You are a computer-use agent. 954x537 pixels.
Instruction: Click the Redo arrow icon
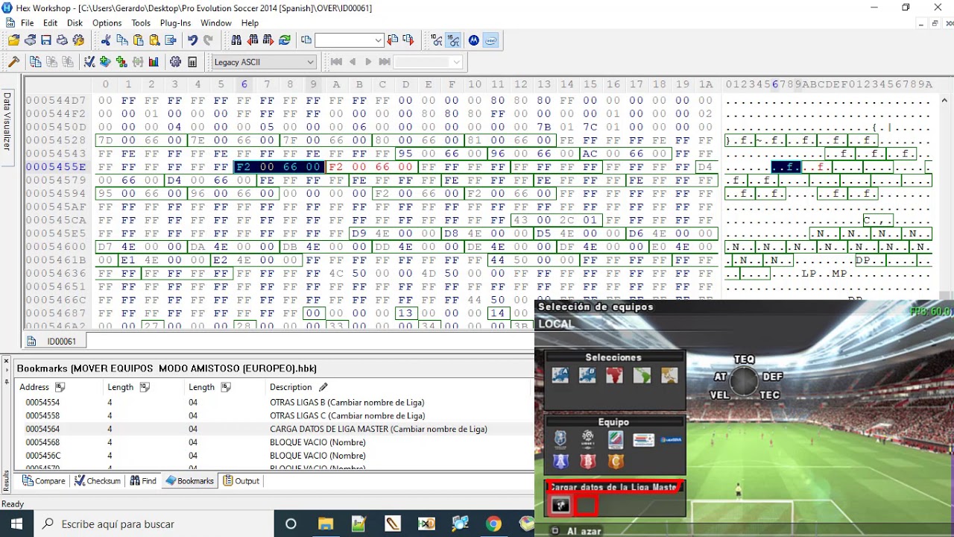point(208,40)
